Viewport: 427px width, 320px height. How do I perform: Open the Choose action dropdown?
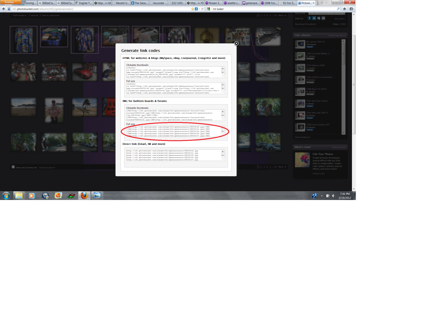pyautogui.click(x=47, y=167)
